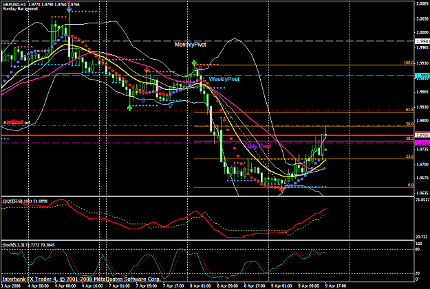Click the earlier blue outlined up arrow on 7 April

(x=143, y=100)
